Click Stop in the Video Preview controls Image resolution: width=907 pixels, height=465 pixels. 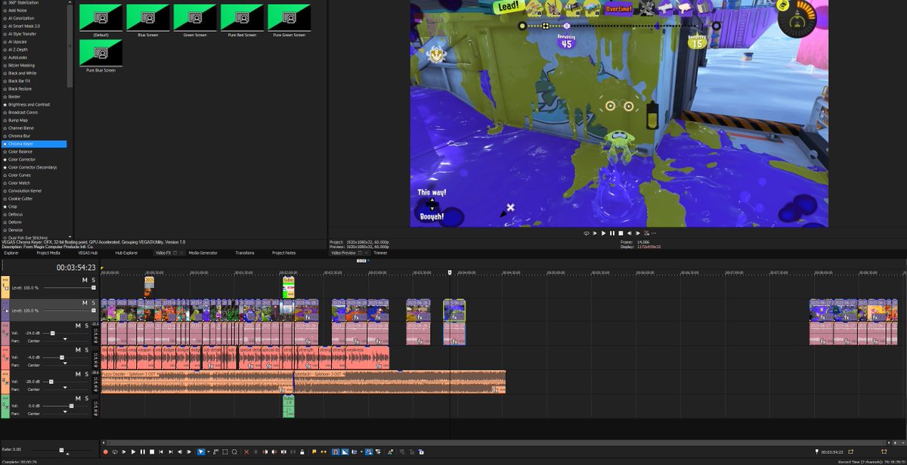click(x=621, y=233)
